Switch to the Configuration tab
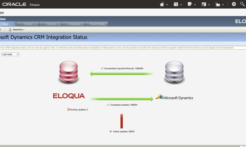This screenshot has height=147, width=246. point(74,24)
